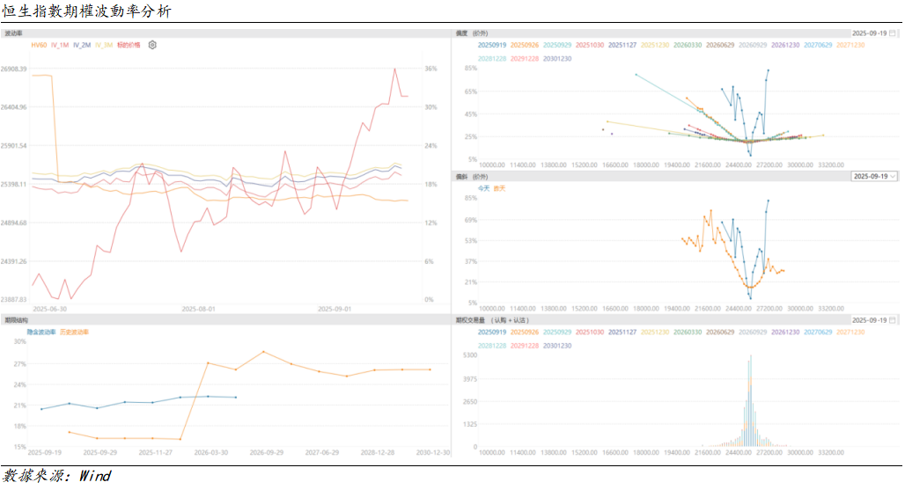Image resolution: width=905 pixels, height=497 pixels.
Task: Click 20301230 expiry in option volume legend
Action: tap(556, 346)
